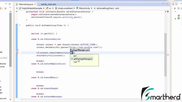Screen dimensions: 182x102
Task: Click the Outline view icon in right panel
Action: point(173,4)
